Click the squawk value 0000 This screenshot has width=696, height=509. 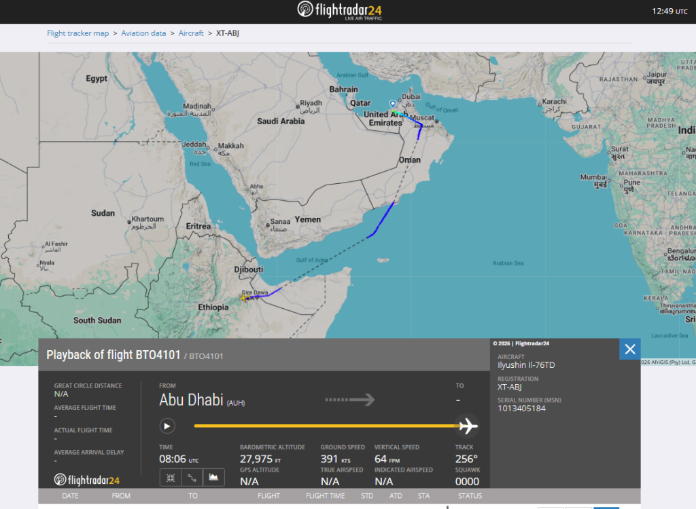467,481
